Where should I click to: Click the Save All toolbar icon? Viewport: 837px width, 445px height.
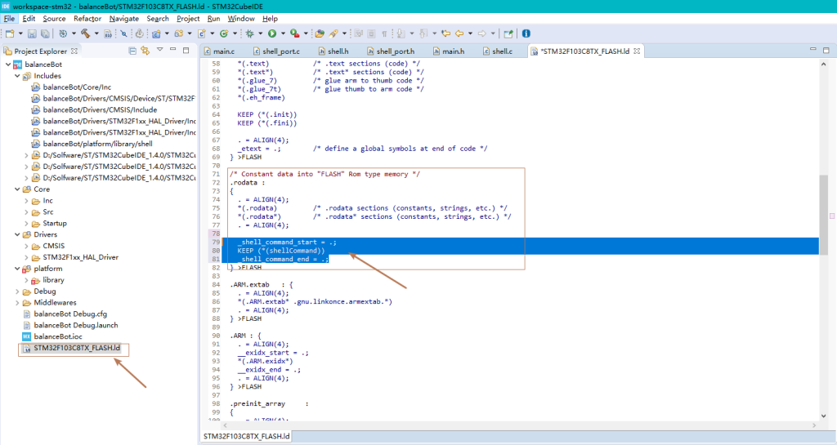(x=44, y=34)
